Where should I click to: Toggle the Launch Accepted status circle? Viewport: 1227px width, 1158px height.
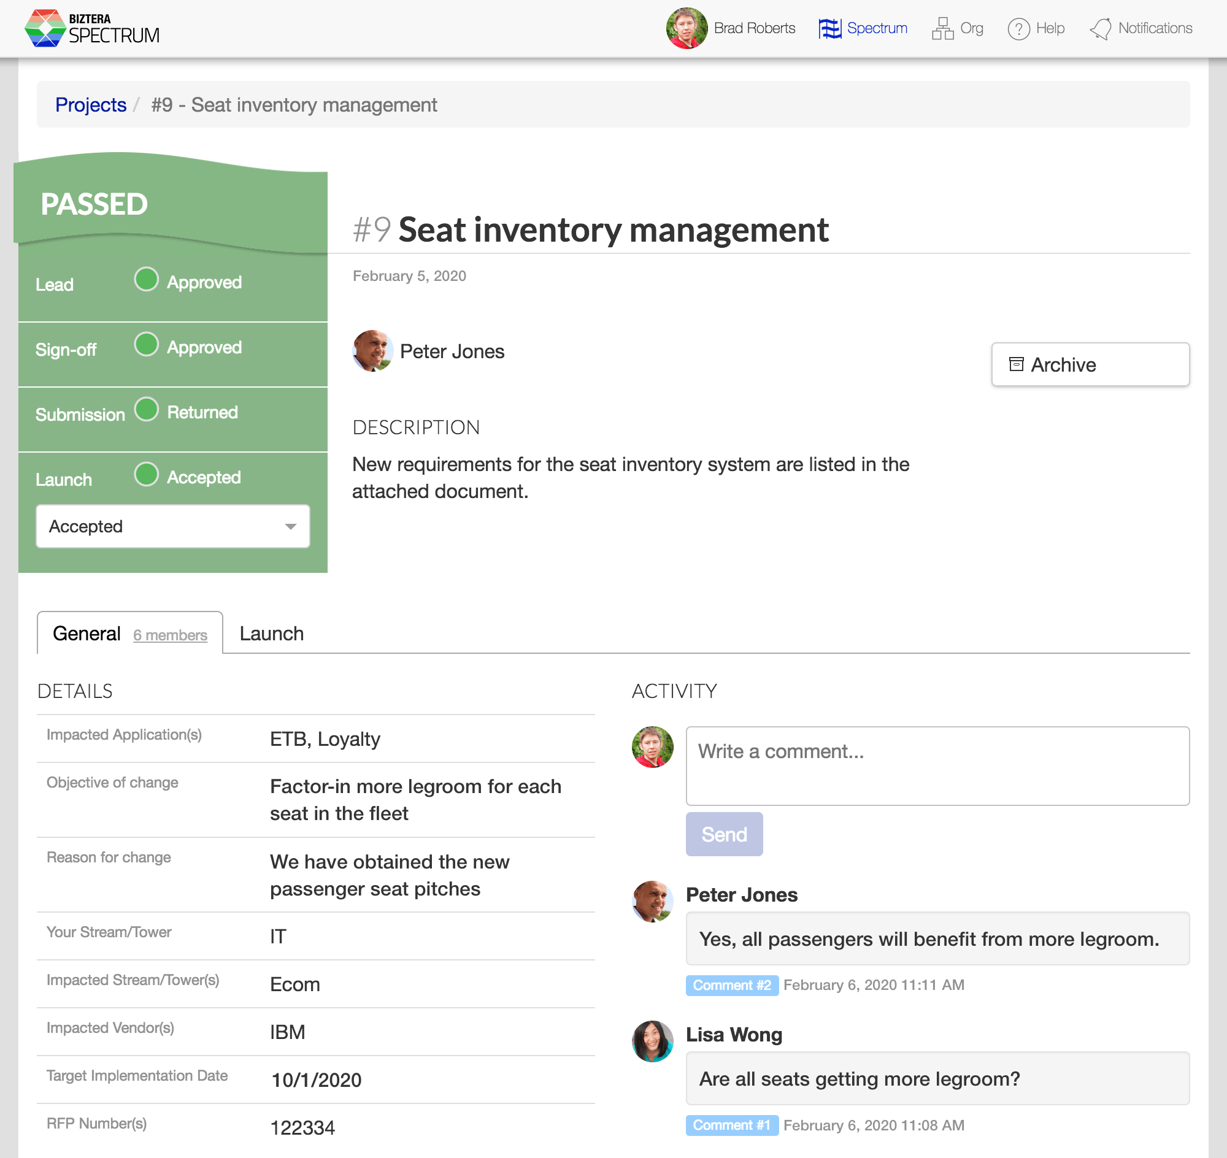point(146,474)
